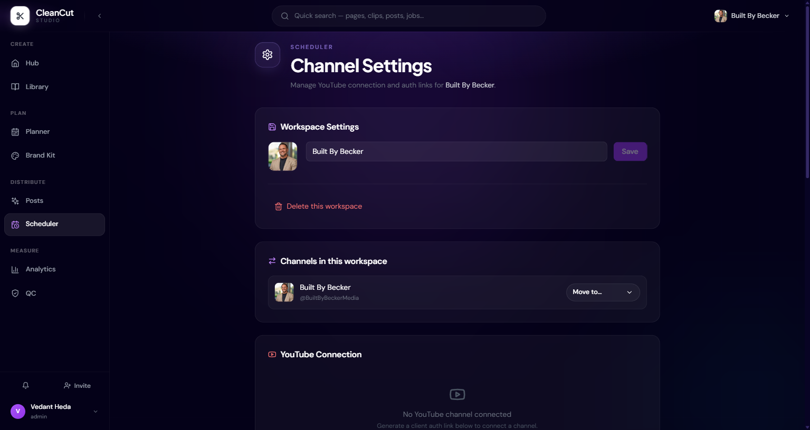Click the Workspace Settings heading

tap(320, 127)
